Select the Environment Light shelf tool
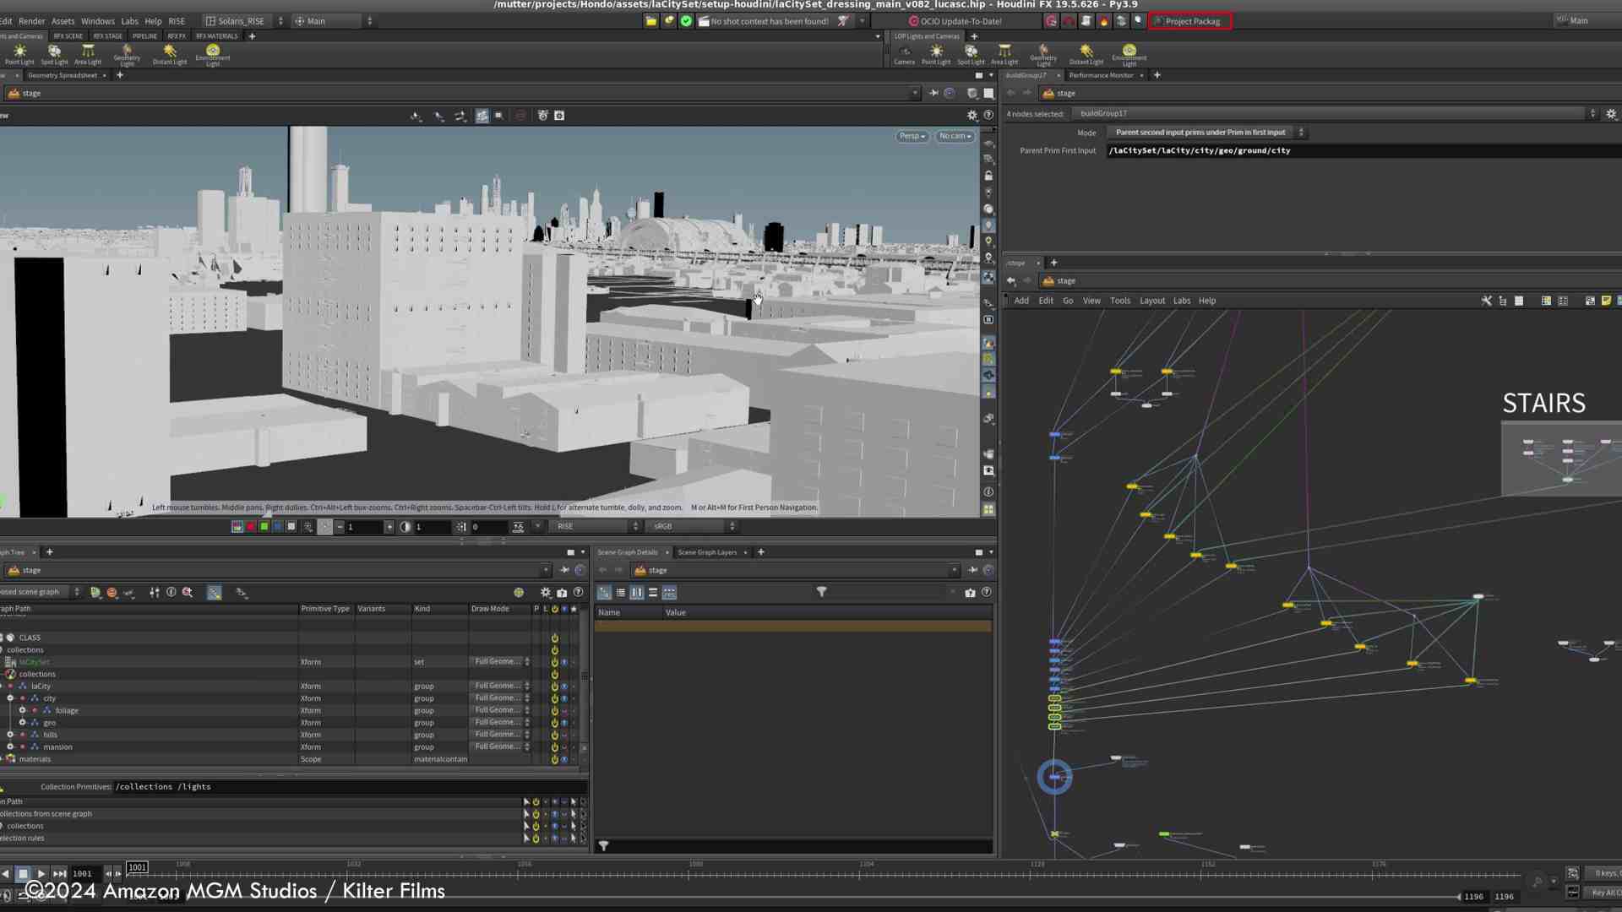 point(213,53)
